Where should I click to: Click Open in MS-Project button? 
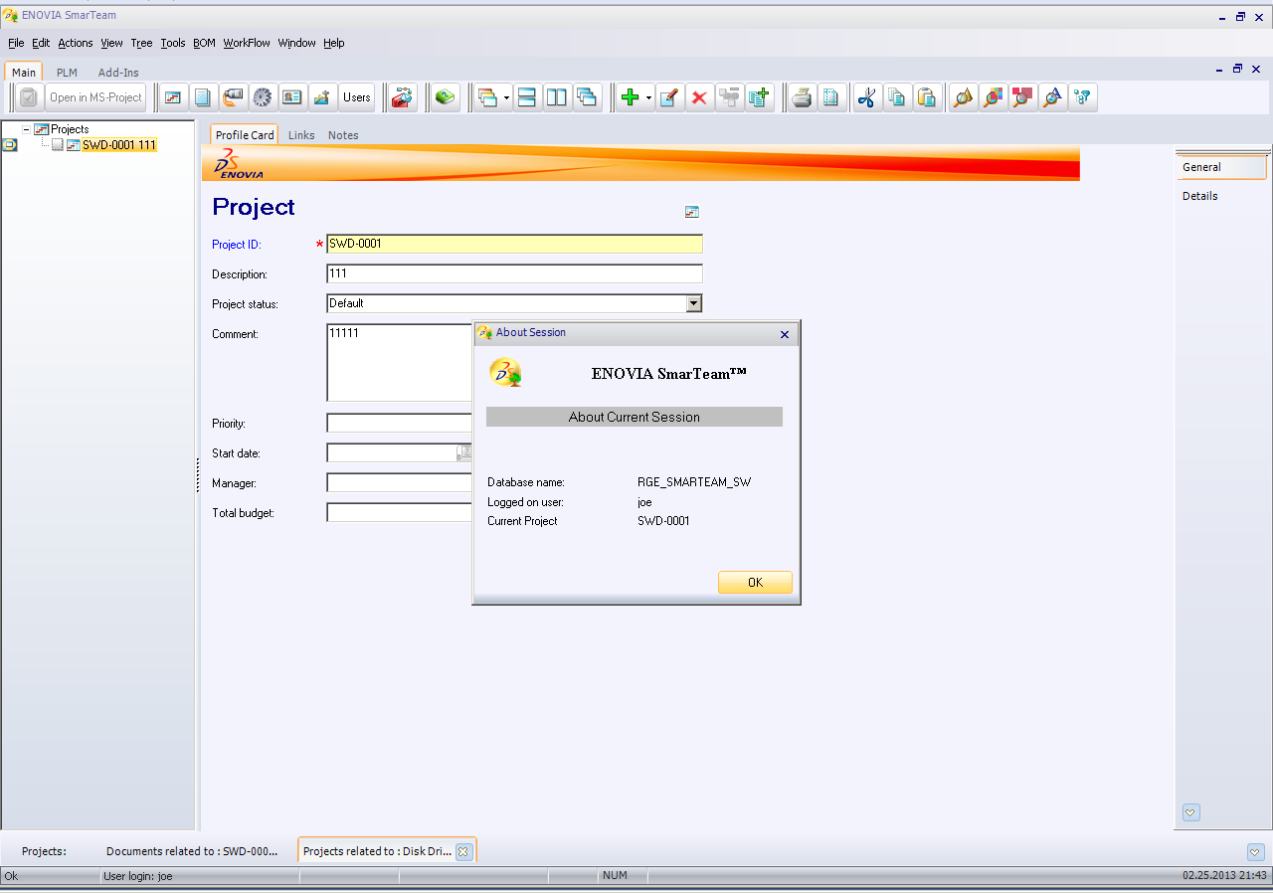click(x=96, y=97)
